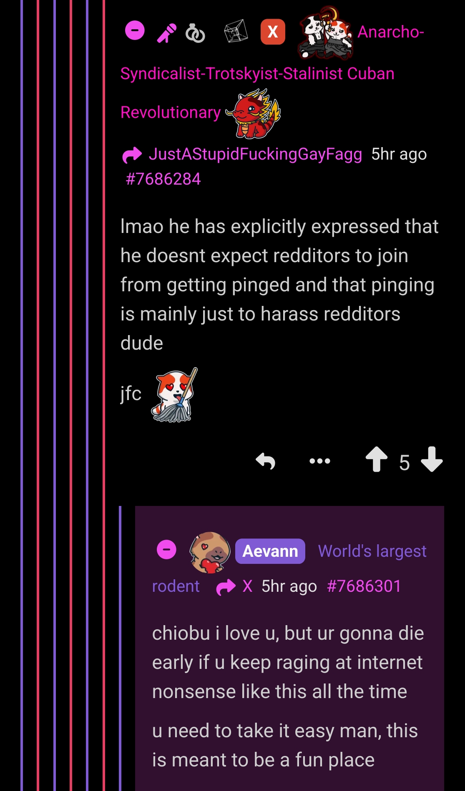Open the comment permalink #7686284
The height and width of the screenshot is (791, 465).
pos(163,179)
